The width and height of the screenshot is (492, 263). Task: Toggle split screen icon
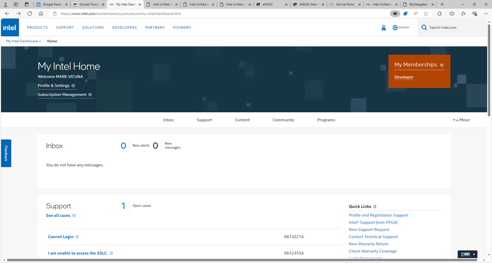click(452, 13)
